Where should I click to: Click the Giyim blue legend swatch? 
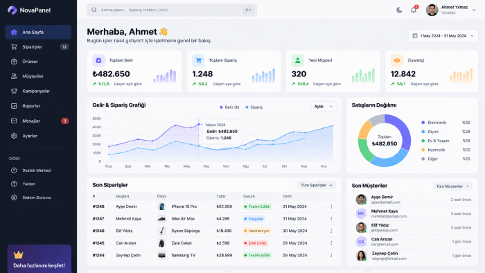coord(423,132)
